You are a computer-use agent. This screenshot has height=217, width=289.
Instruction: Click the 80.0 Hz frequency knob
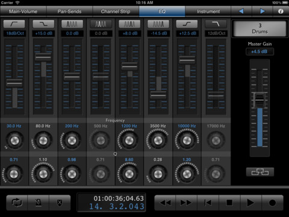43,140
